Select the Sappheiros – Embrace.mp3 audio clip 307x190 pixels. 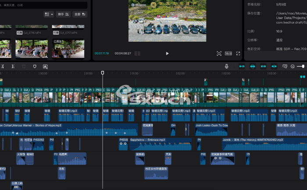click(161, 144)
